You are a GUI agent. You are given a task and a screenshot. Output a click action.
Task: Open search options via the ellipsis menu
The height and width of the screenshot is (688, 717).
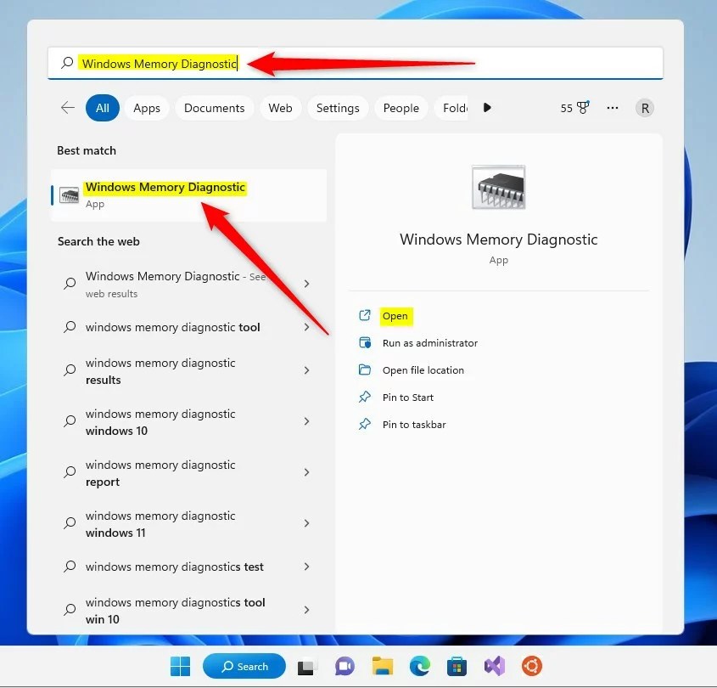613,108
